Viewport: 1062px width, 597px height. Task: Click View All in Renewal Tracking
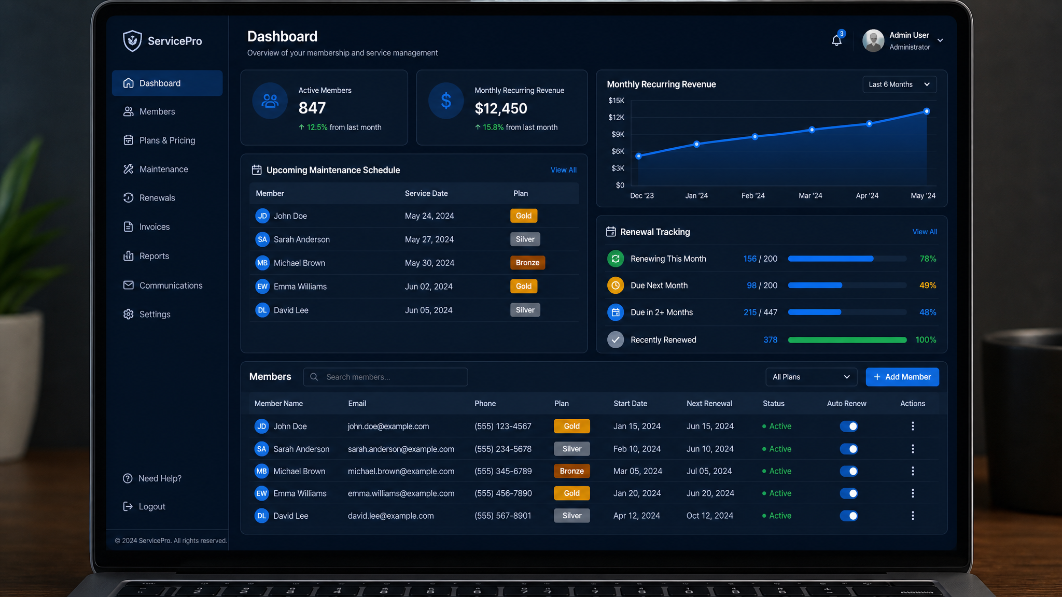(x=925, y=232)
